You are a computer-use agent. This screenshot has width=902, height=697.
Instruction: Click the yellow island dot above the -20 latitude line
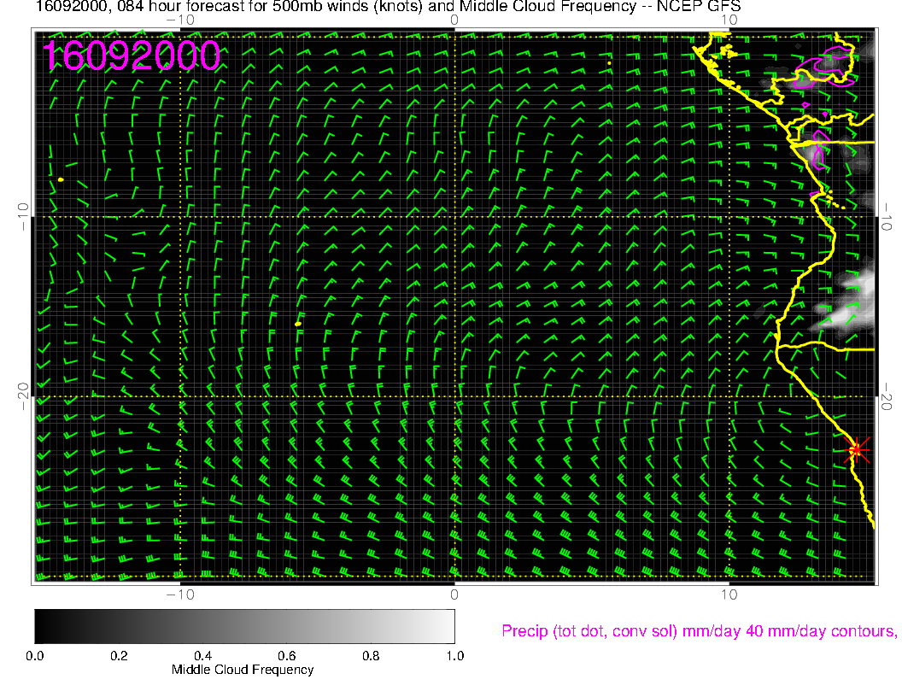(298, 324)
